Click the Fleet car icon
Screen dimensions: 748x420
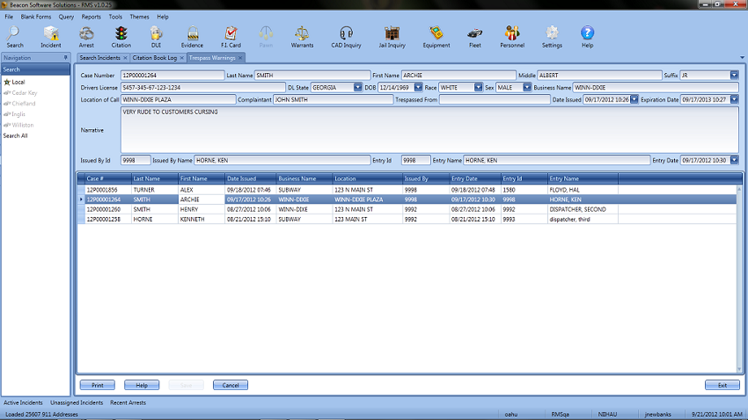tap(475, 34)
